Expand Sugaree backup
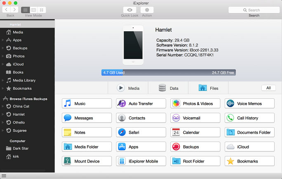The image size is (282, 179). (x=3, y=130)
